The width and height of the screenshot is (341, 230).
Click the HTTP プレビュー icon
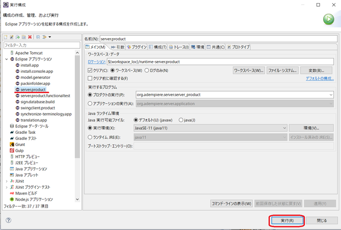(12, 157)
